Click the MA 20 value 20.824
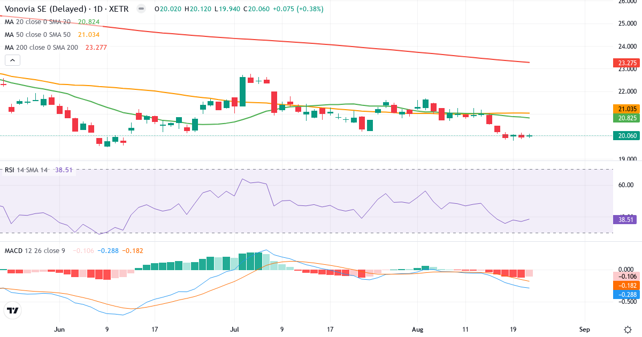The width and height of the screenshot is (642, 337). (x=89, y=22)
